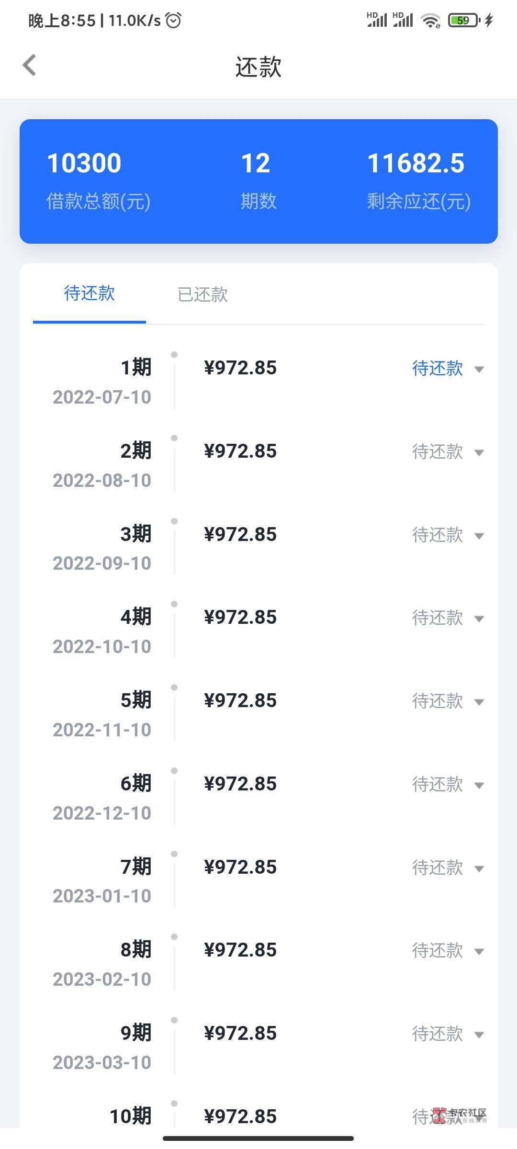This screenshot has width=517, height=1149.
Task: Expand the 5期 repayment arrow
Action: pyautogui.click(x=479, y=702)
